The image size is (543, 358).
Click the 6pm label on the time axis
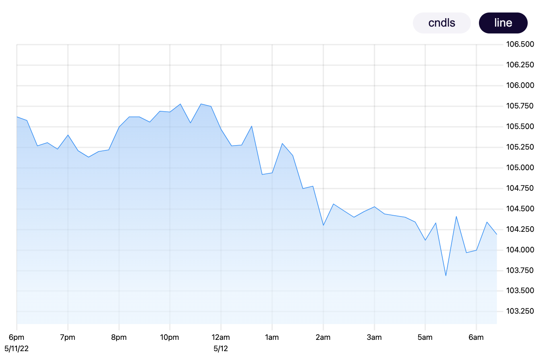click(x=17, y=337)
